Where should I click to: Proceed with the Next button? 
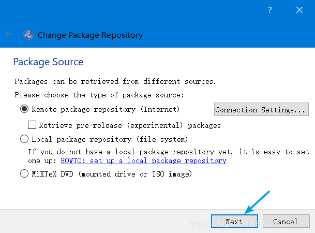[234, 221]
